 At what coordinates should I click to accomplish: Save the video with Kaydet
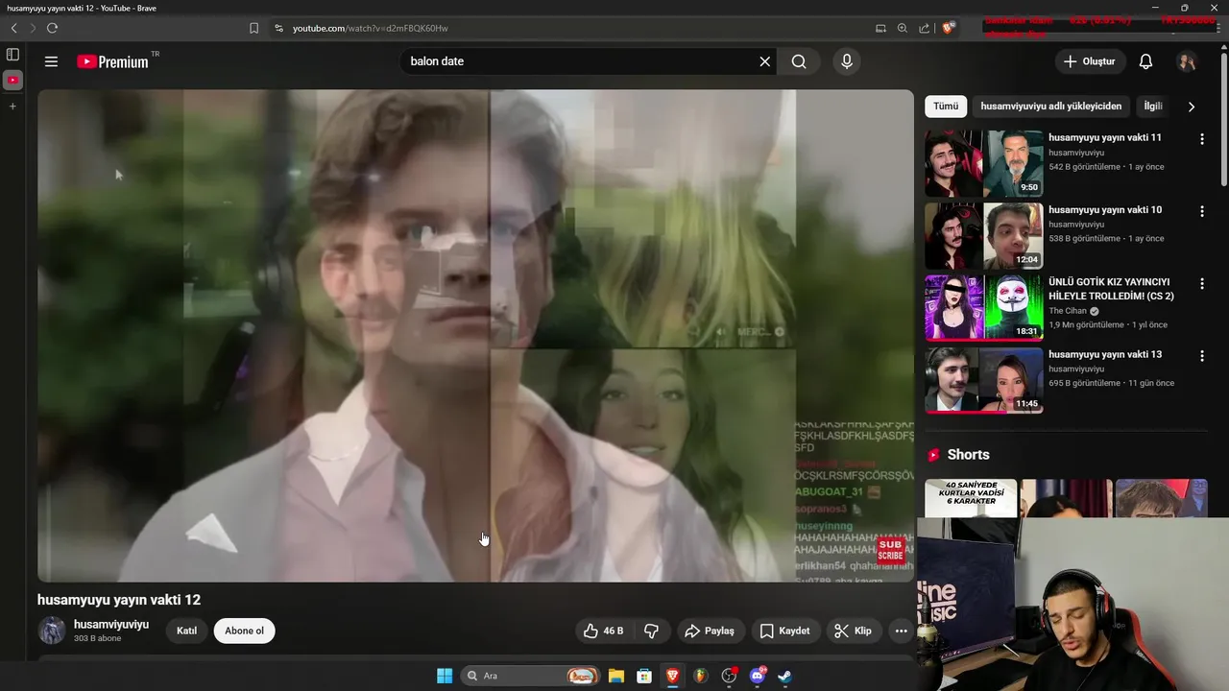click(785, 631)
